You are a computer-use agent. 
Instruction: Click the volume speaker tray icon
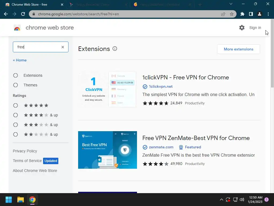[x=242, y=200]
